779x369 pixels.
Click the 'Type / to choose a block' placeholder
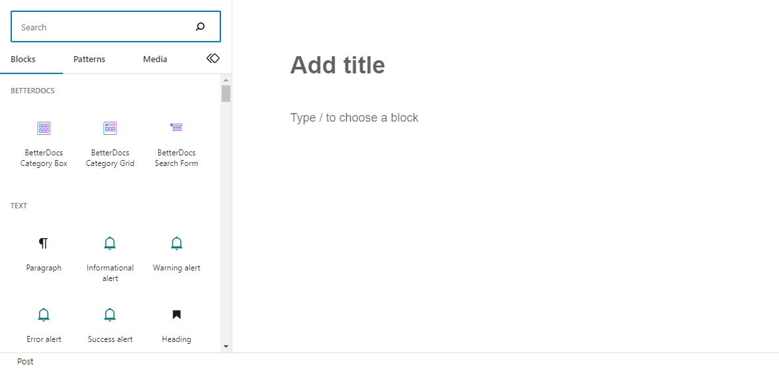pos(355,118)
